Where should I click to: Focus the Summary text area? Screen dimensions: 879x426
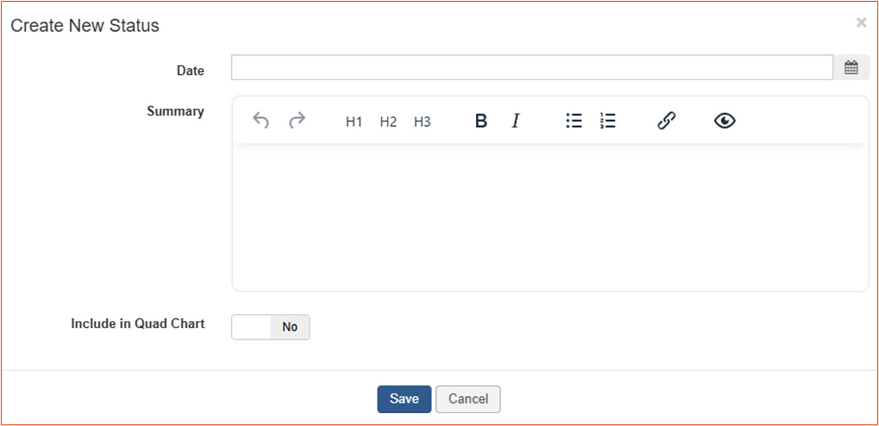550,216
